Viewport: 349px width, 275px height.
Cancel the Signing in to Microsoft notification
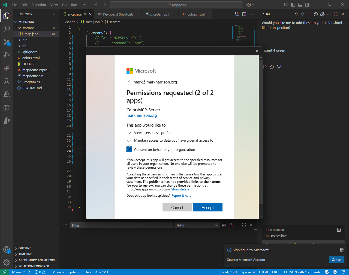(336, 259)
